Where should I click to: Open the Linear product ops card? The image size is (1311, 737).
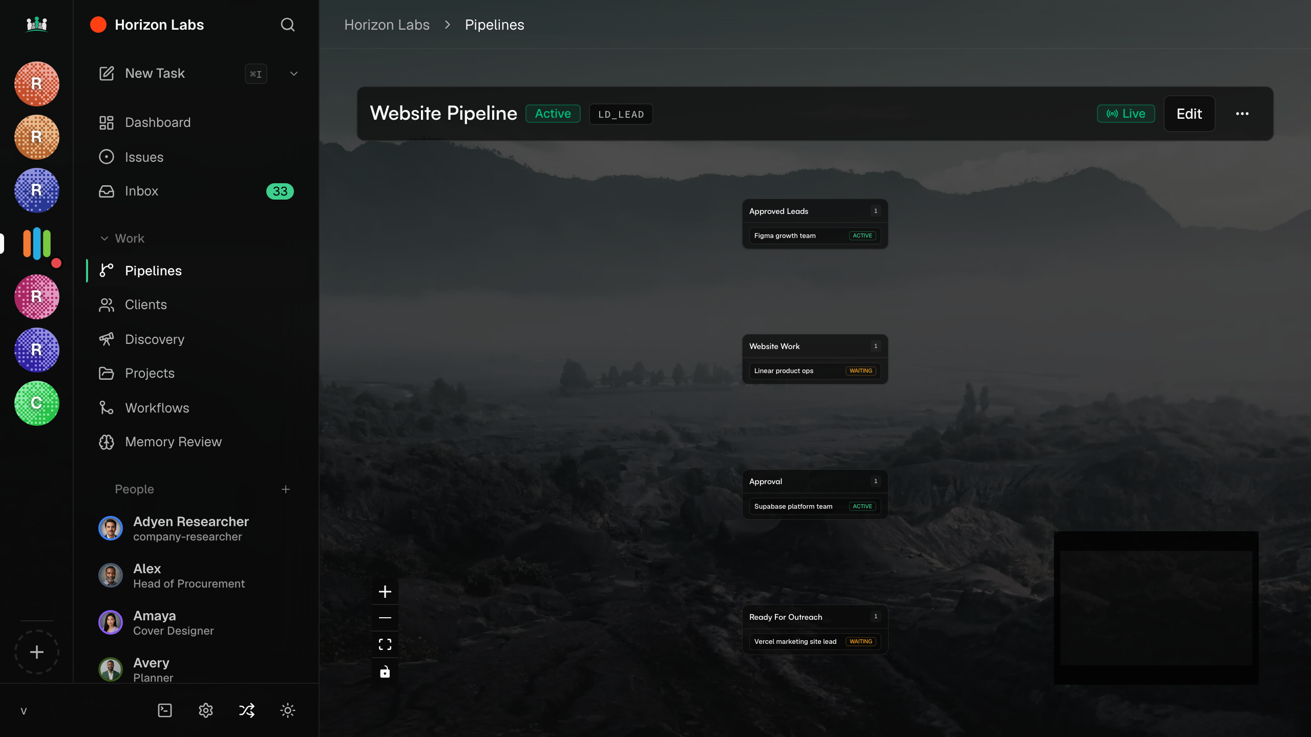tap(815, 371)
